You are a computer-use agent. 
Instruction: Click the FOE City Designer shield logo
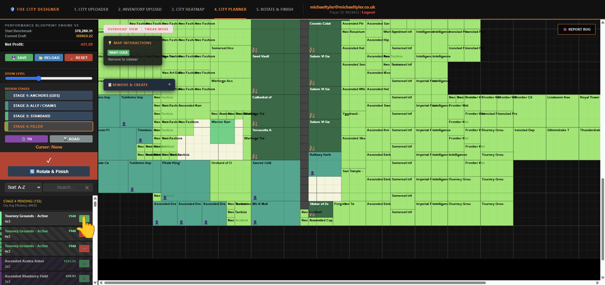pyautogui.click(x=12, y=9)
